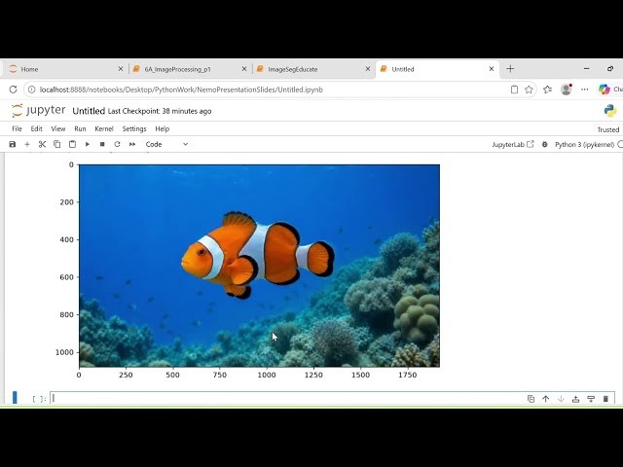Paste cell from clipboard in toolbar
Viewport: 623px width, 467px height.
pos(72,144)
